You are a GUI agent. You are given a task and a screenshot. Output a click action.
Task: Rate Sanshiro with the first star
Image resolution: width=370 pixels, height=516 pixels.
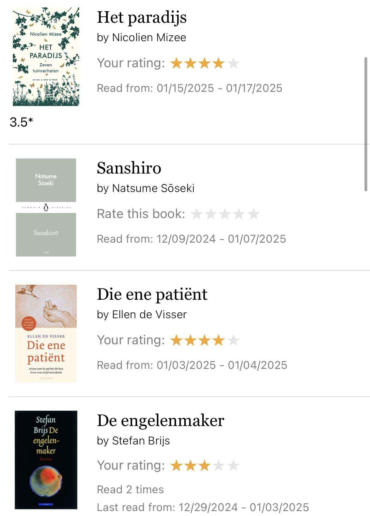click(x=196, y=214)
